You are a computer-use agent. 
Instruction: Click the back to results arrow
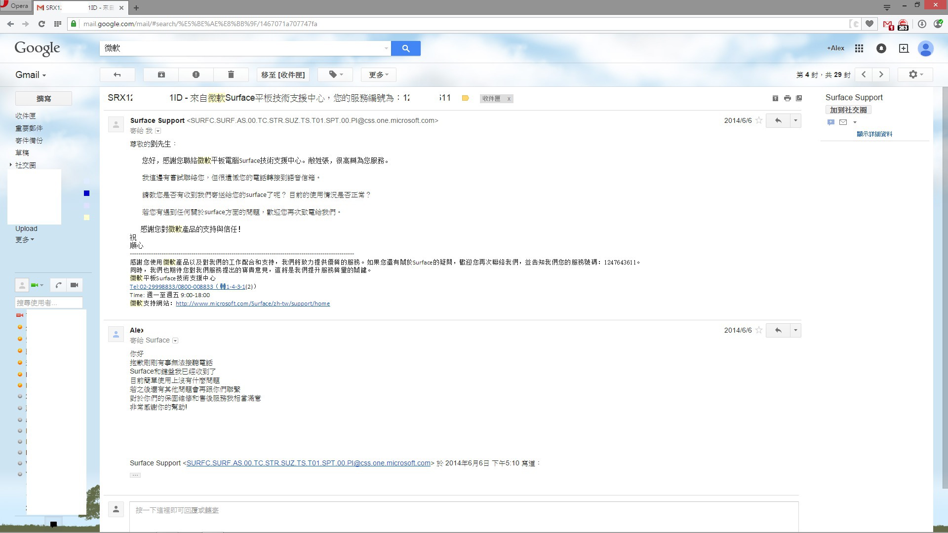117,75
